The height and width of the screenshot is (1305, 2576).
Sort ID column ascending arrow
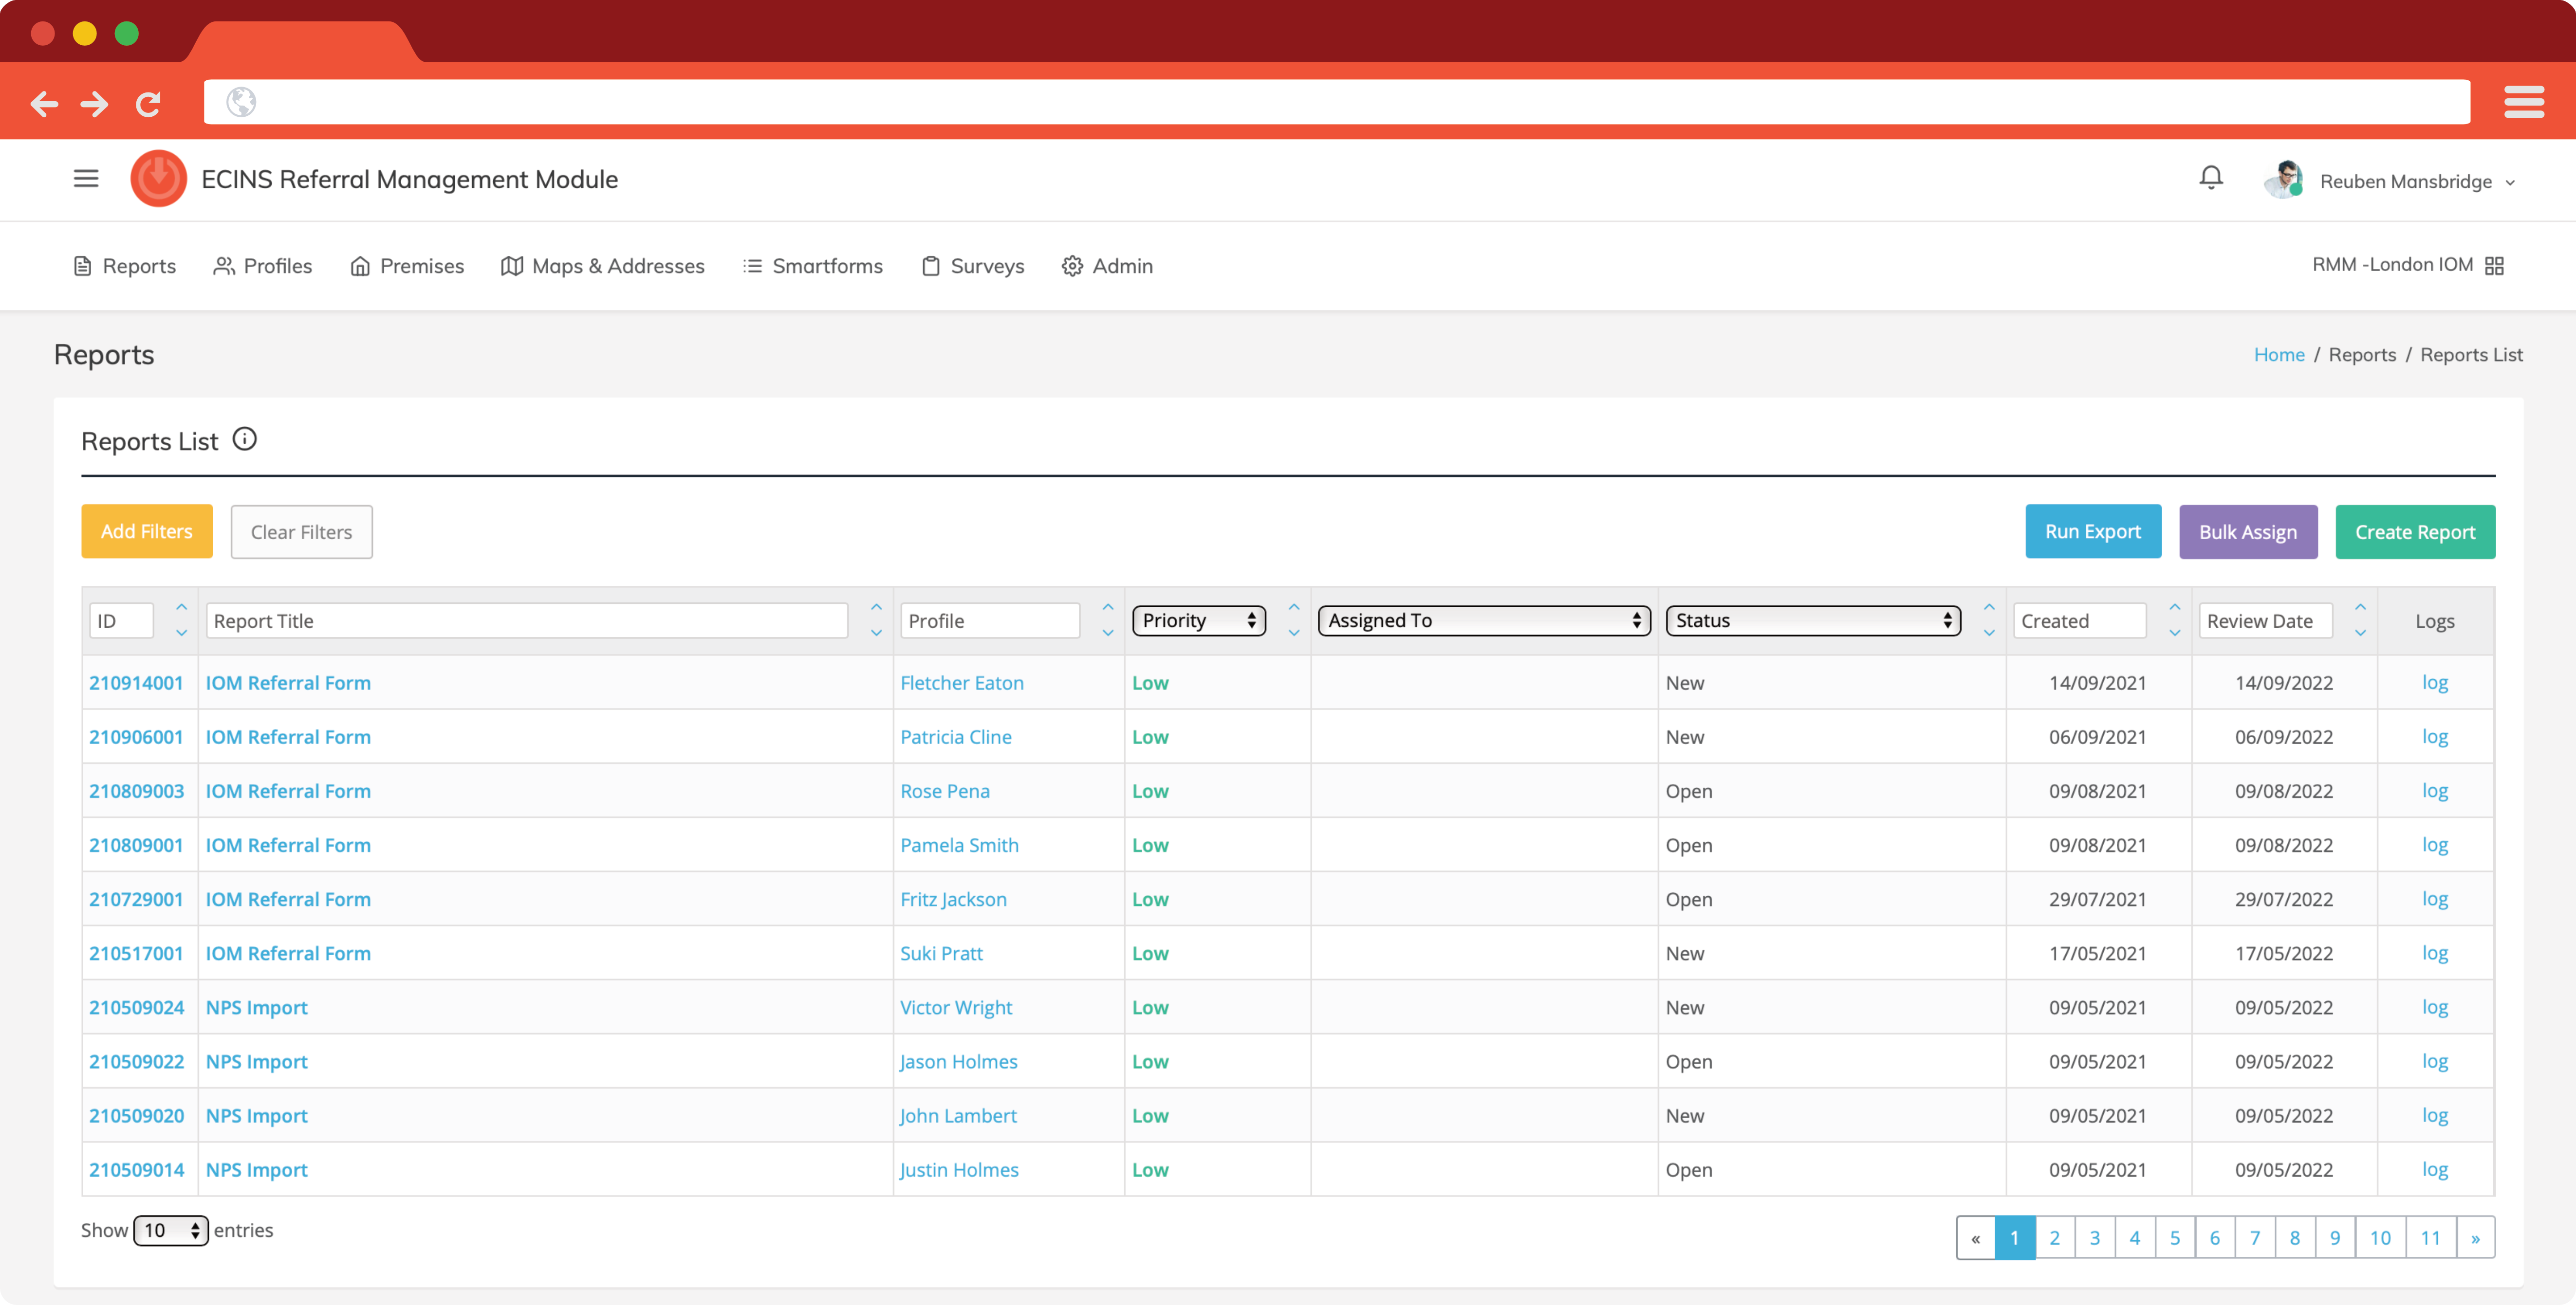tap(181, 608)
